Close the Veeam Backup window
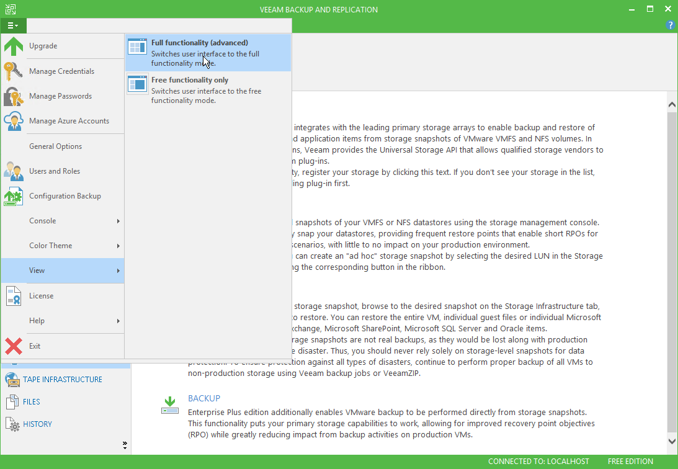 tap(668, 9)
